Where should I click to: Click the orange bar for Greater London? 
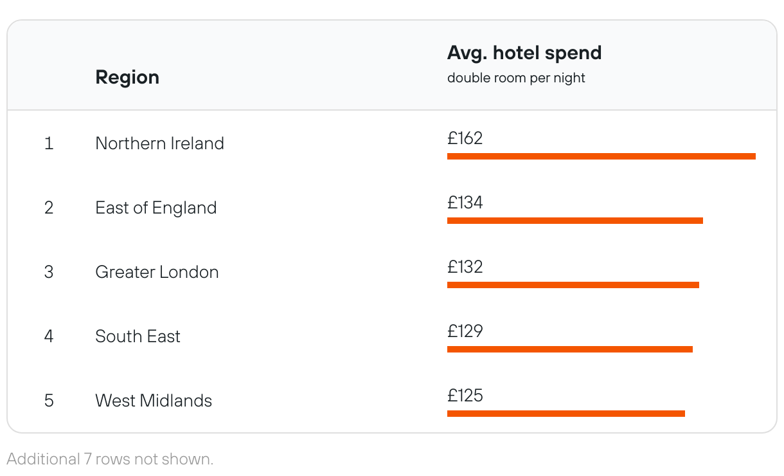[x=573, y=285]
